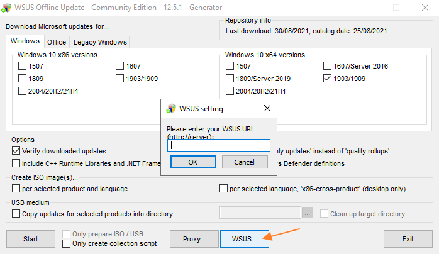Screen dimensions: 439x254
Task: Click the WSUS Offline Update title bar icon
Action: pos(7,8)
